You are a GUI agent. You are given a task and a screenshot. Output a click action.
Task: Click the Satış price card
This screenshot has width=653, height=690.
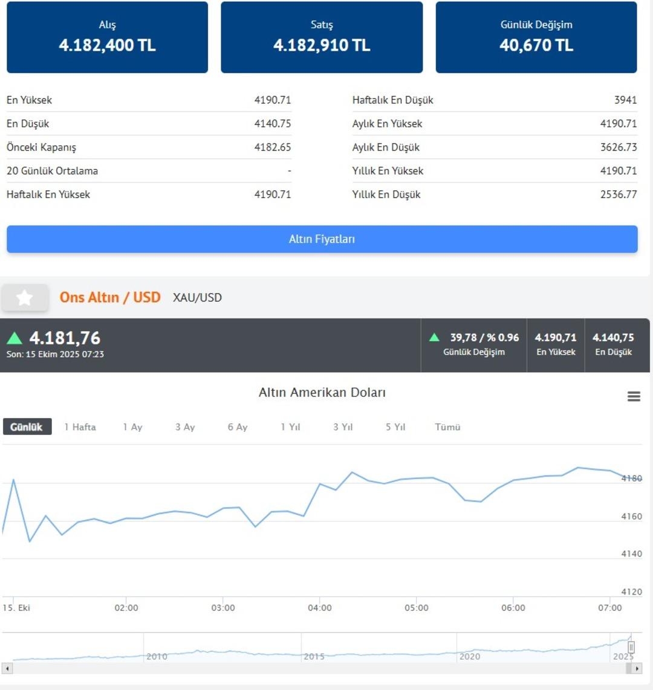tap(322, 37)
